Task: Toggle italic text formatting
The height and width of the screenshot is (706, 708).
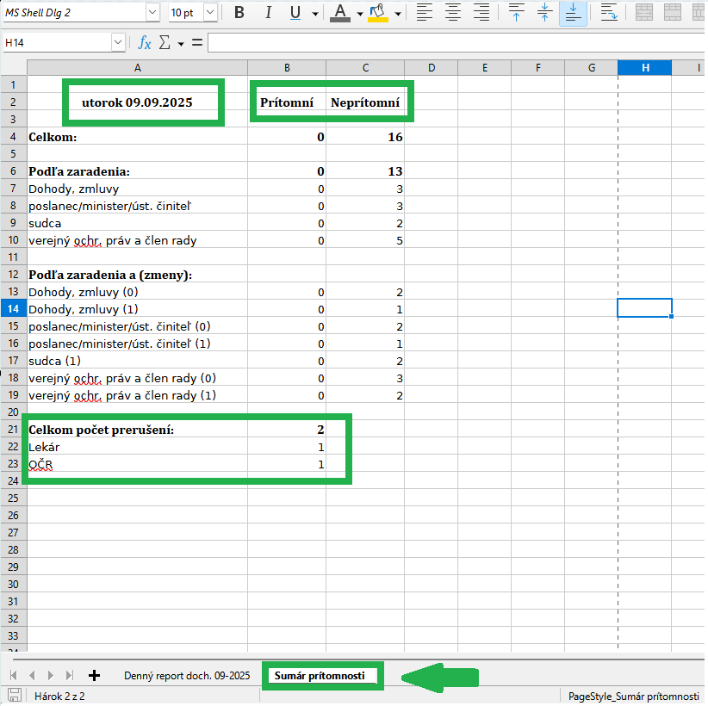Action: [268, 13]
